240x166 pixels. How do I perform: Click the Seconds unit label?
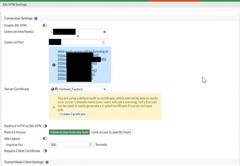(101, 144)
